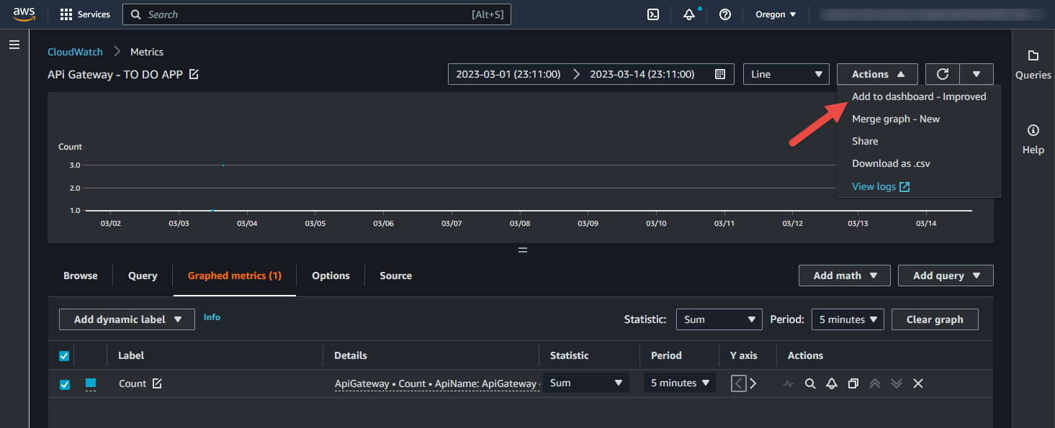Toggle the select-all metrics checkbox
This screenshot has width=1055, height=428.
(64, 356)
